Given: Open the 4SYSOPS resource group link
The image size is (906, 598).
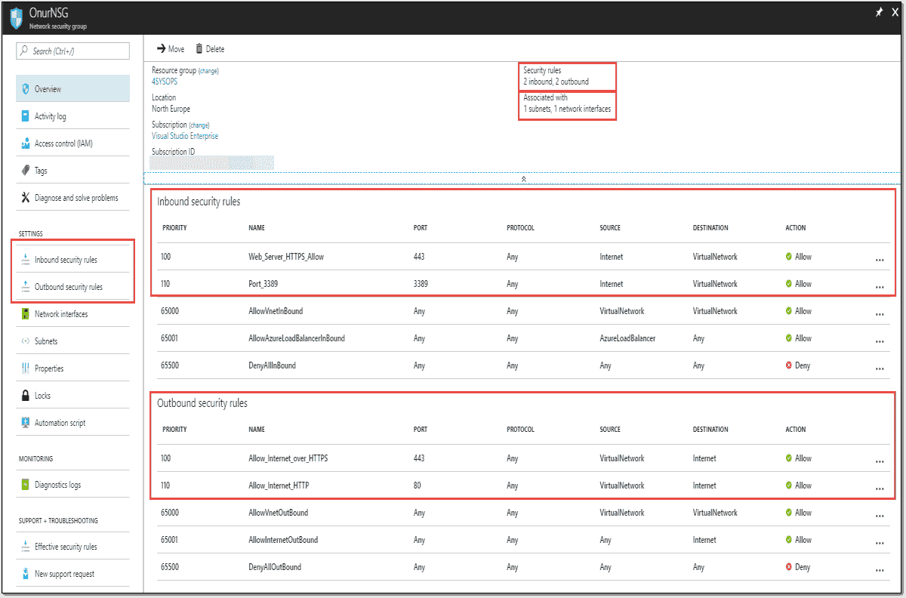Looking at the screenshot, I should tap(164, 81).
